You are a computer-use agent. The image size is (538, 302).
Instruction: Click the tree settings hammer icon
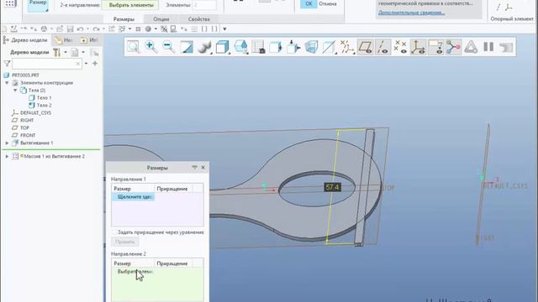(56, 52)
